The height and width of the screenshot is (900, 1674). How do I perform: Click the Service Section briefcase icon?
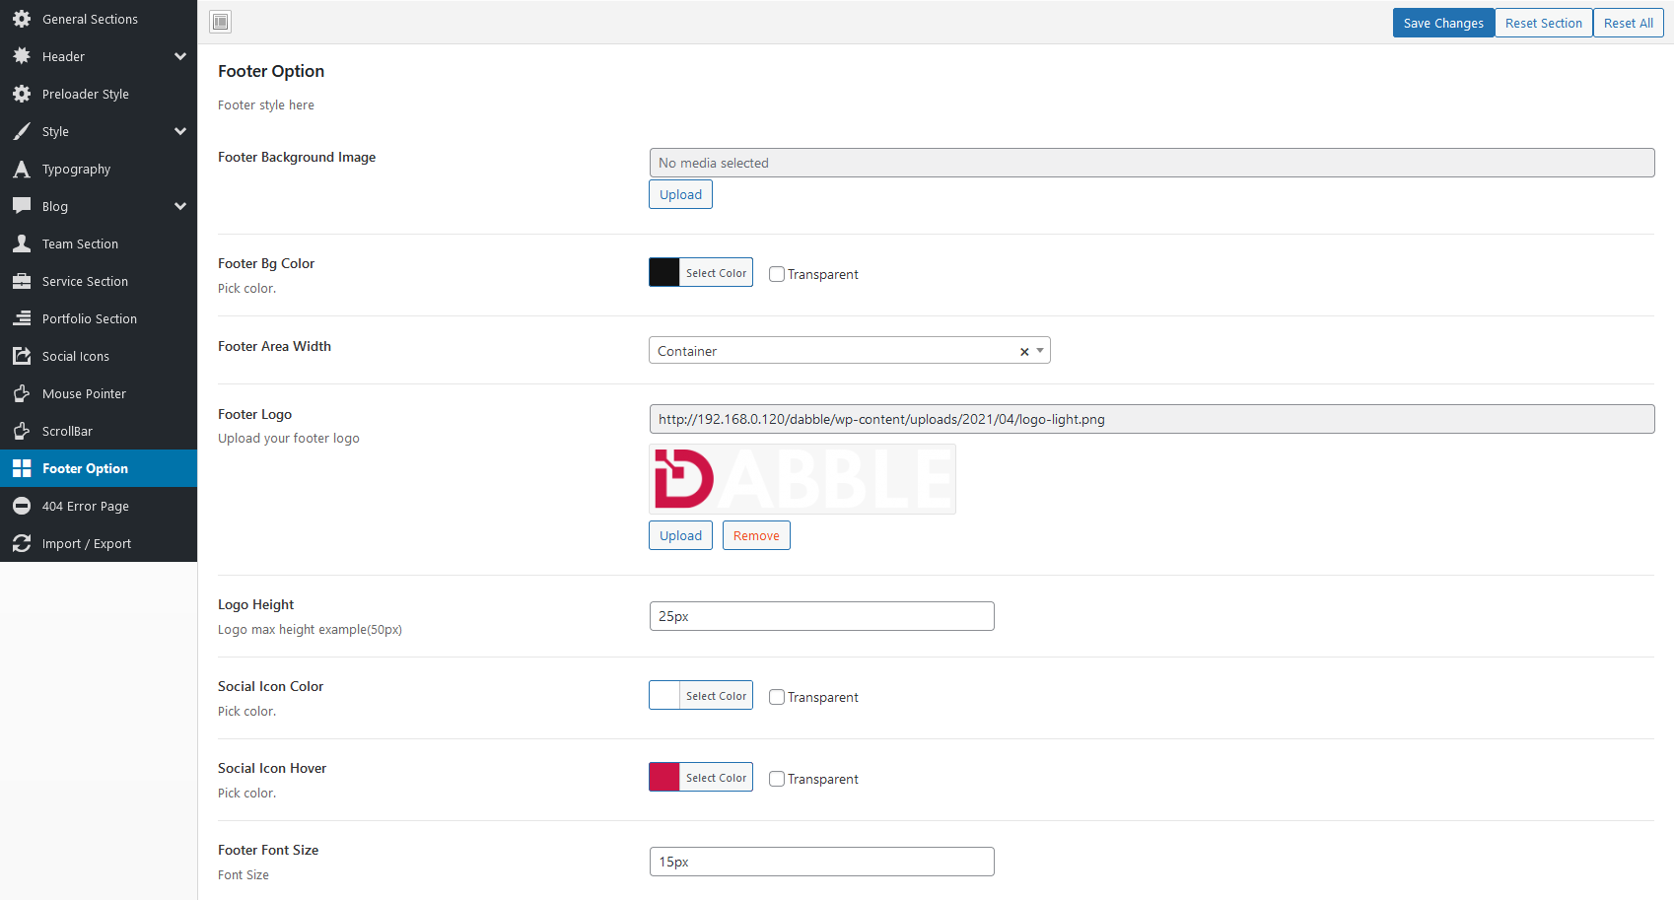point(22,281)
